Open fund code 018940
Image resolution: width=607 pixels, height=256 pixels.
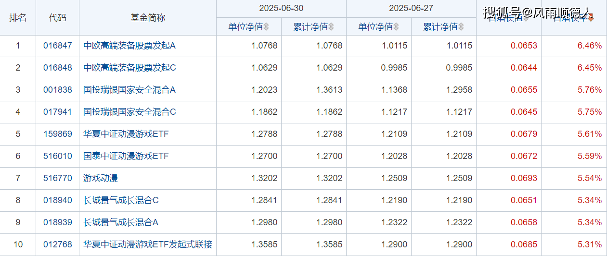[57, 200]
